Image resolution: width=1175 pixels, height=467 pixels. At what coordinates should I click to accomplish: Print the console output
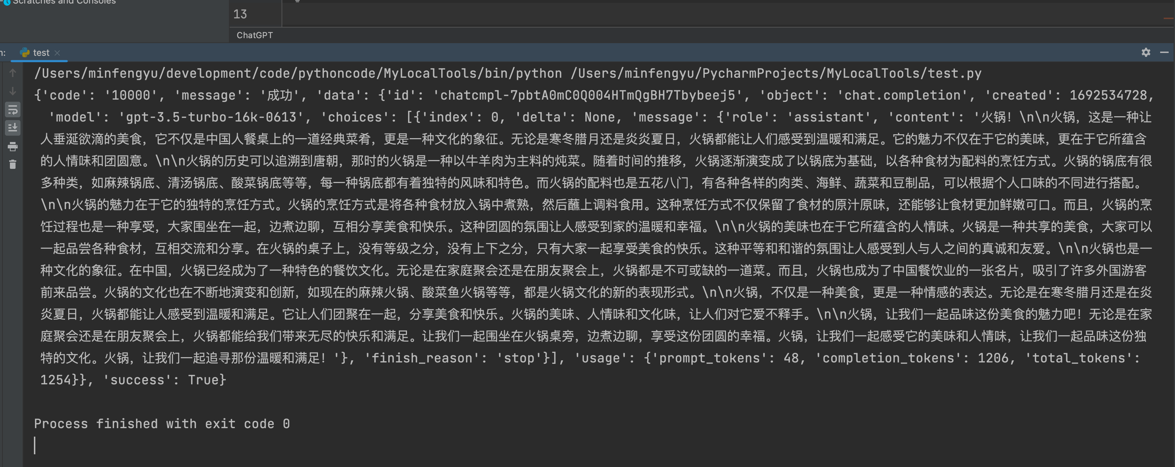click(x=13, y=146)
